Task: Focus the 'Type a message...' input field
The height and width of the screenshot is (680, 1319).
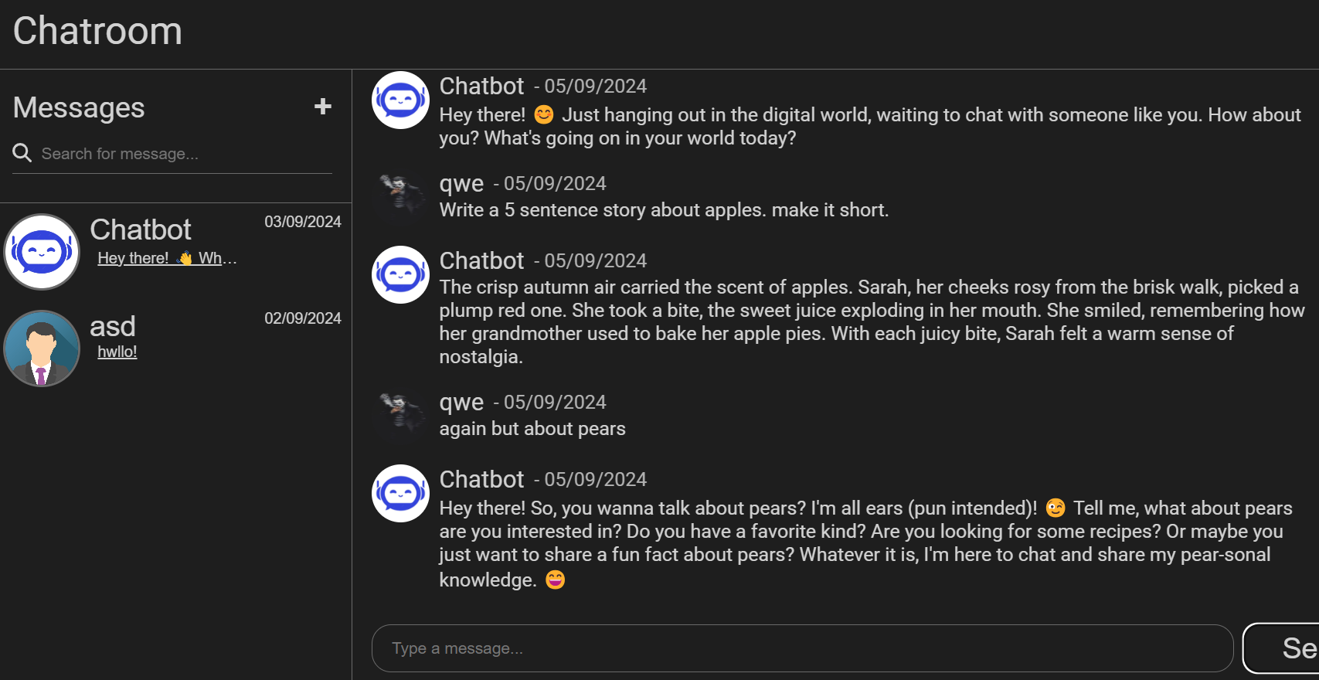Action: 802,648
